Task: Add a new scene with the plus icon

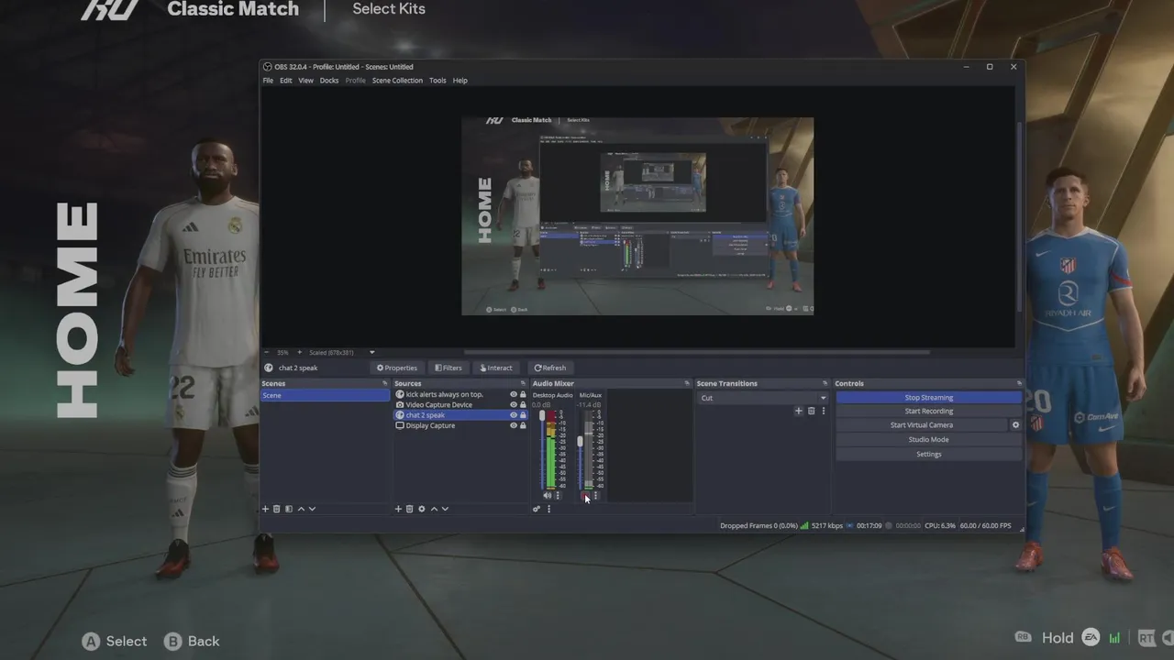Action: click(266, 509)
